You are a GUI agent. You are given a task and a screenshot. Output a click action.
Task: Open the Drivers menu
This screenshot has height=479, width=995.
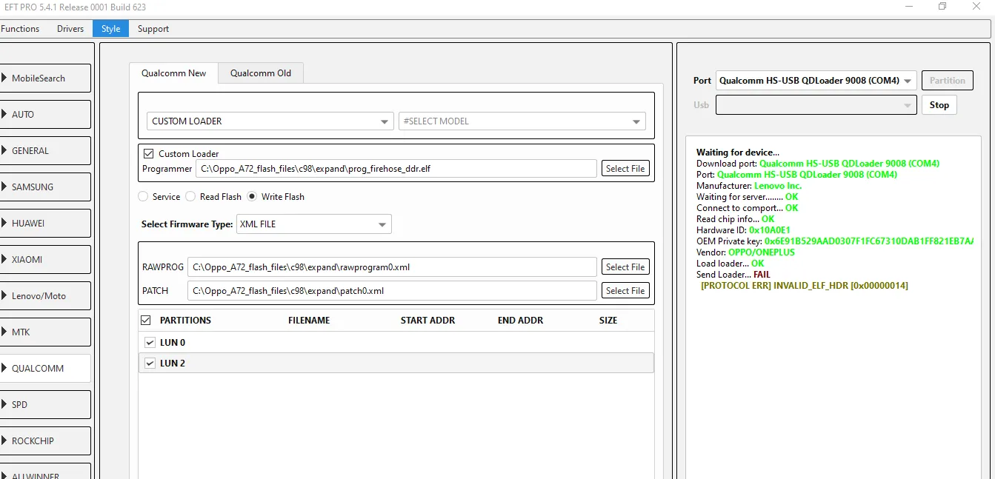point(70,29)
